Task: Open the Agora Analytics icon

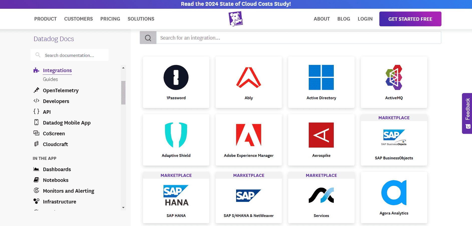Action: coord(394,193)
